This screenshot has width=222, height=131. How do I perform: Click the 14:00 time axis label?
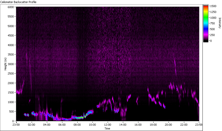(x=123, y=125)
